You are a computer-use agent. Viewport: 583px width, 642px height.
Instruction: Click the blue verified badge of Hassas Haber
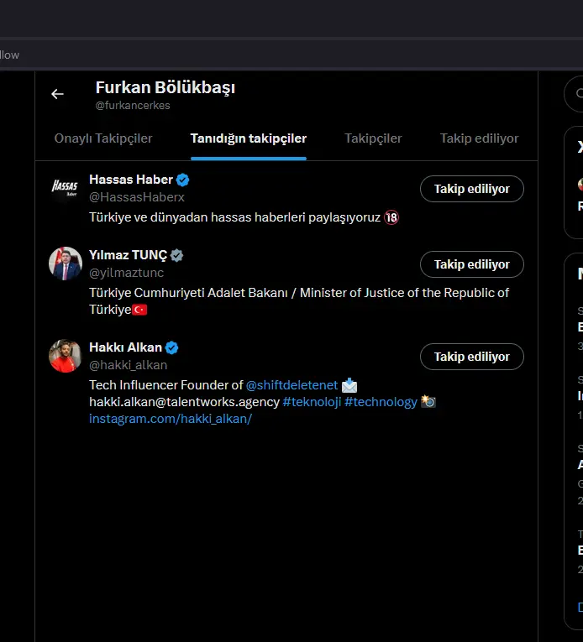pyautogui.click(x=182, y=180)
